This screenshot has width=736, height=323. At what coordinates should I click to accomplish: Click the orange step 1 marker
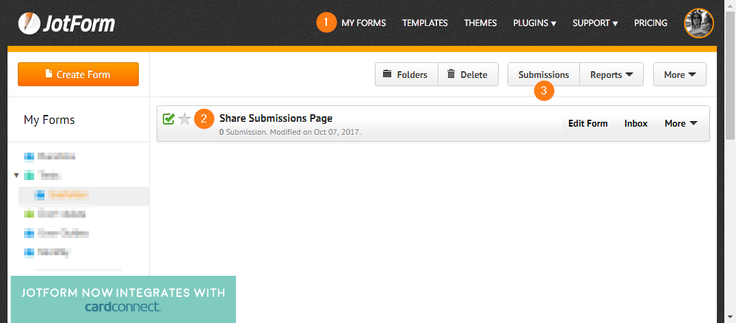click(x=326, y=23)
